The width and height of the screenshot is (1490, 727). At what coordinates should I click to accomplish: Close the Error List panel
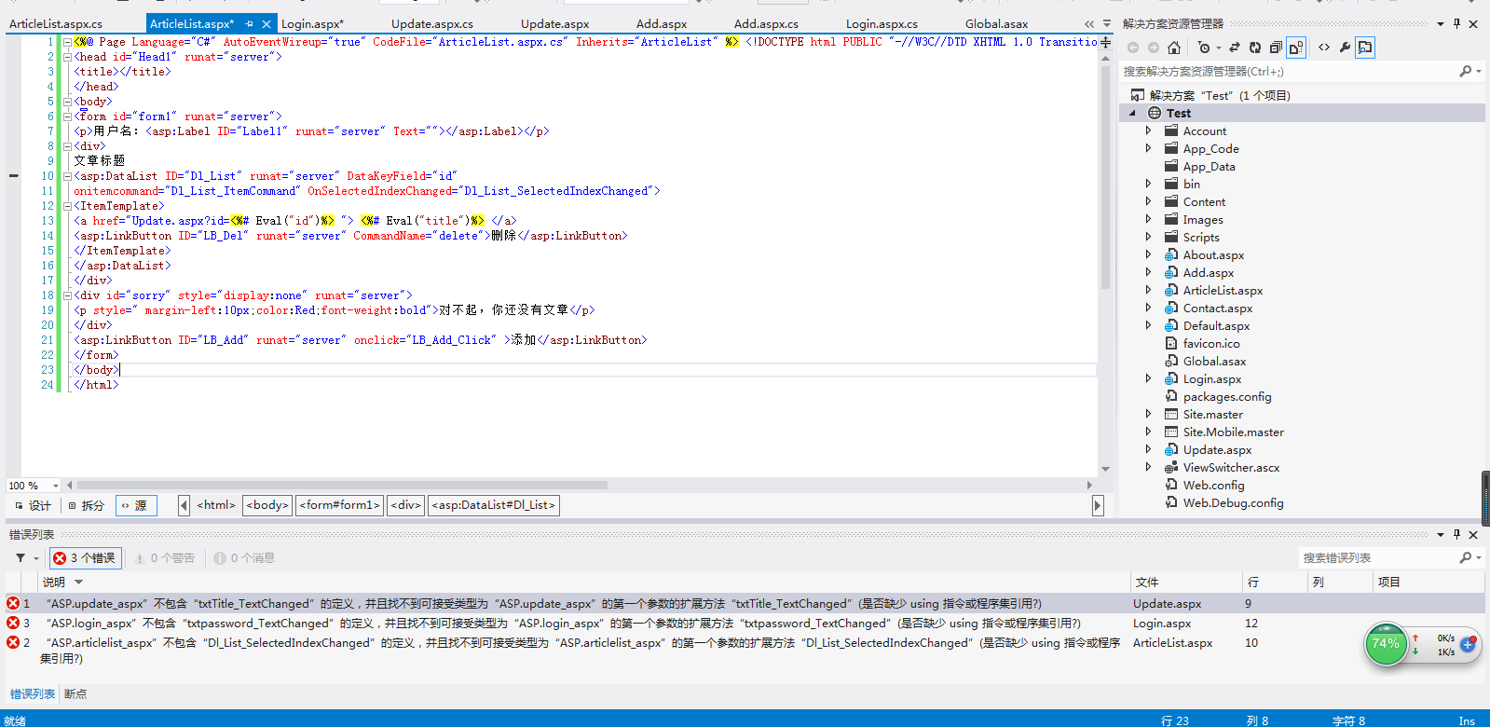pyautogui.click(x=1473, y=534)
